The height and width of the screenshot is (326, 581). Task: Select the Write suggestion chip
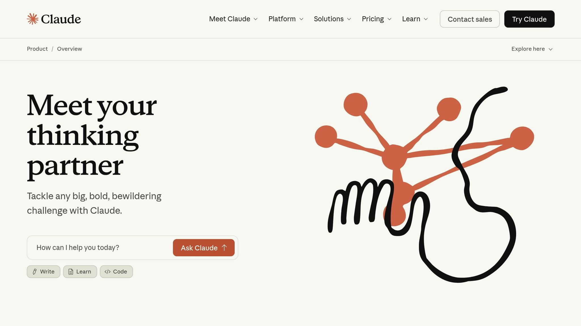pos(43,272)
